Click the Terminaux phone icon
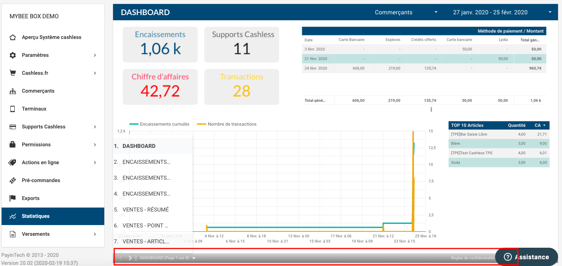Image resolution: width=562 pixels, height=266 pixels. click(x=13, y=109)
